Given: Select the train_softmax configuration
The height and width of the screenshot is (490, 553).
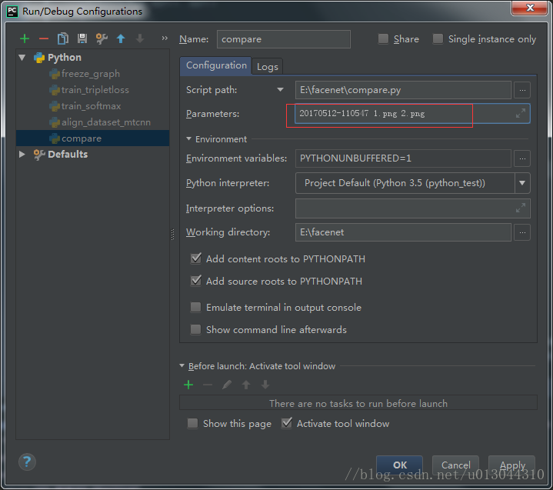Looking at the screenshot, I should point(91,106).
